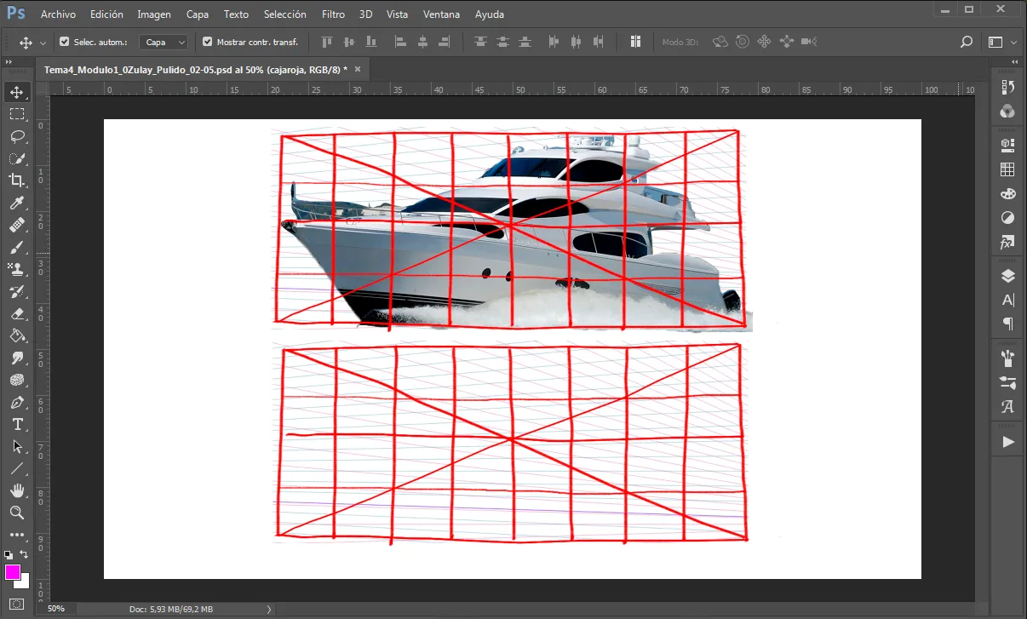Viewport: 1027px width, 619px height.
Task: Open the Capa menu
Action: pos(198,14)
